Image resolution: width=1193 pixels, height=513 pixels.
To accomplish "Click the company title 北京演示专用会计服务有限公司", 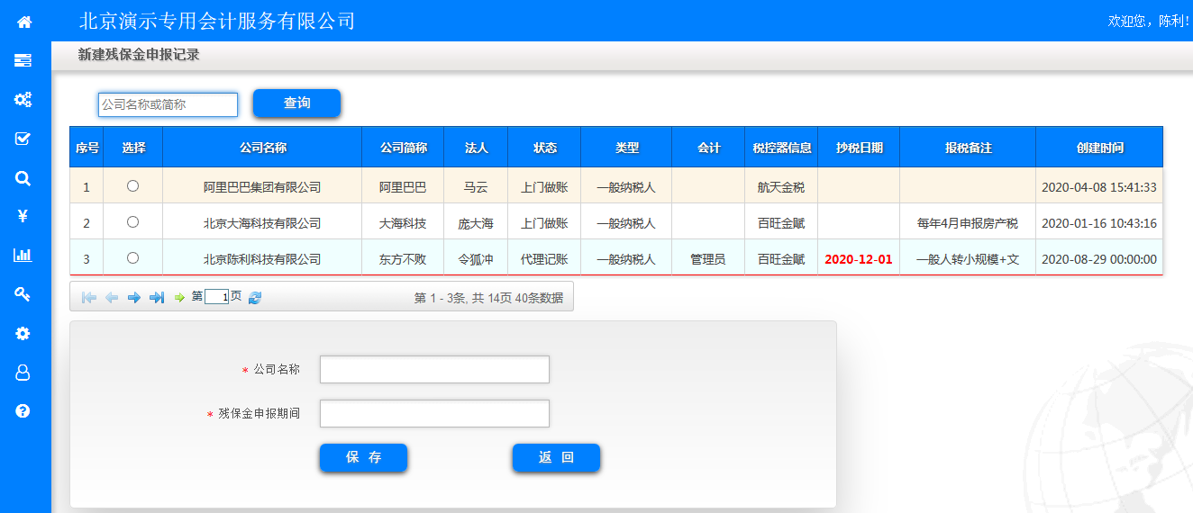I will click(x=217, y=21).
